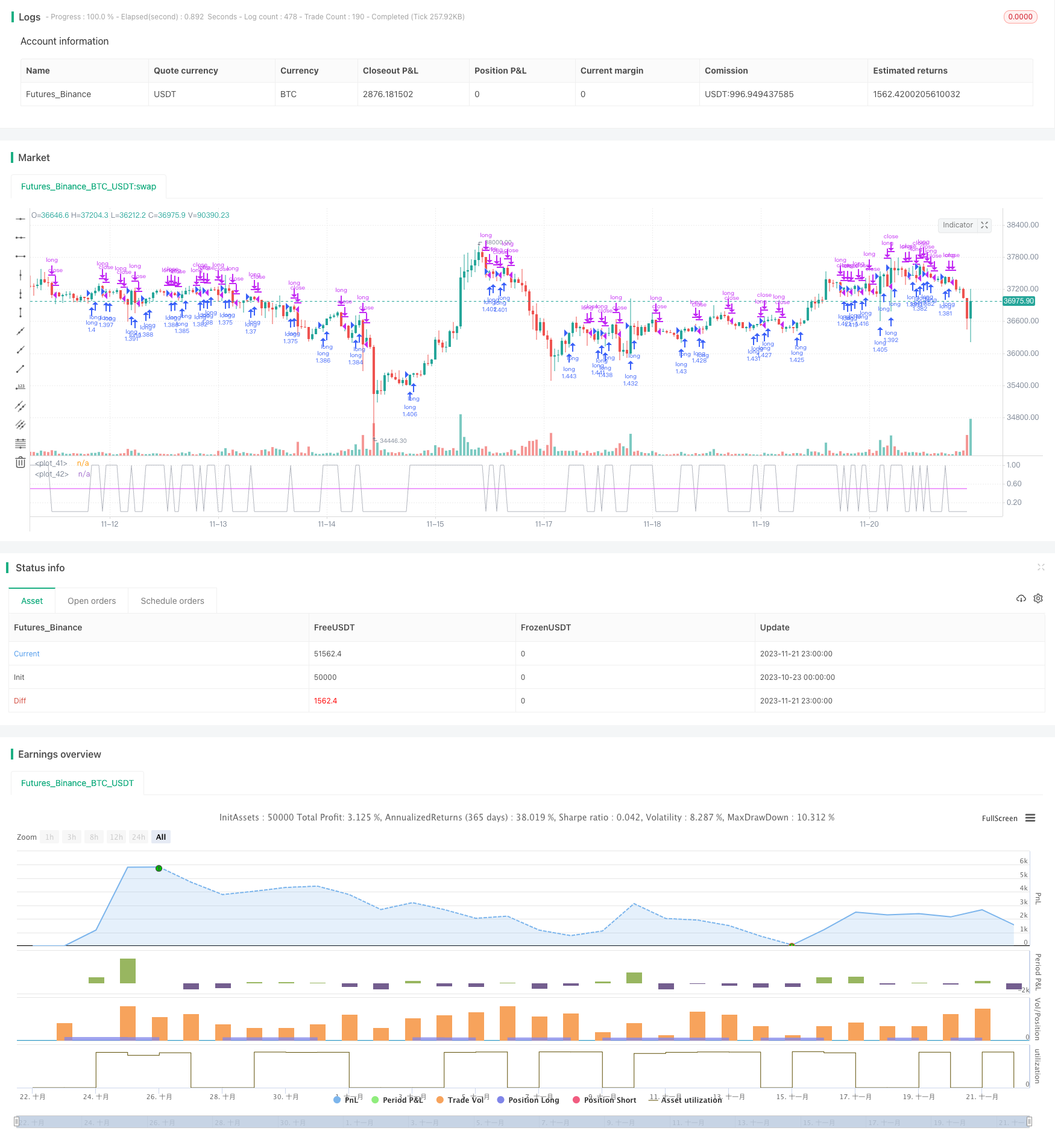Click the right handle of the range navigator

tap(1030, 1122)
